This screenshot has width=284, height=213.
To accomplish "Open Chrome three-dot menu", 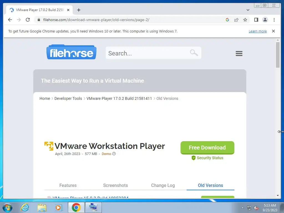I will coord(274,20).
